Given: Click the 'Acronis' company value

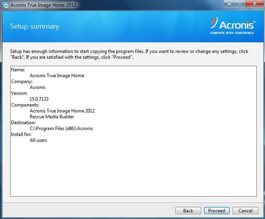Looking at the screenshot, I should (x=38, y=87).
